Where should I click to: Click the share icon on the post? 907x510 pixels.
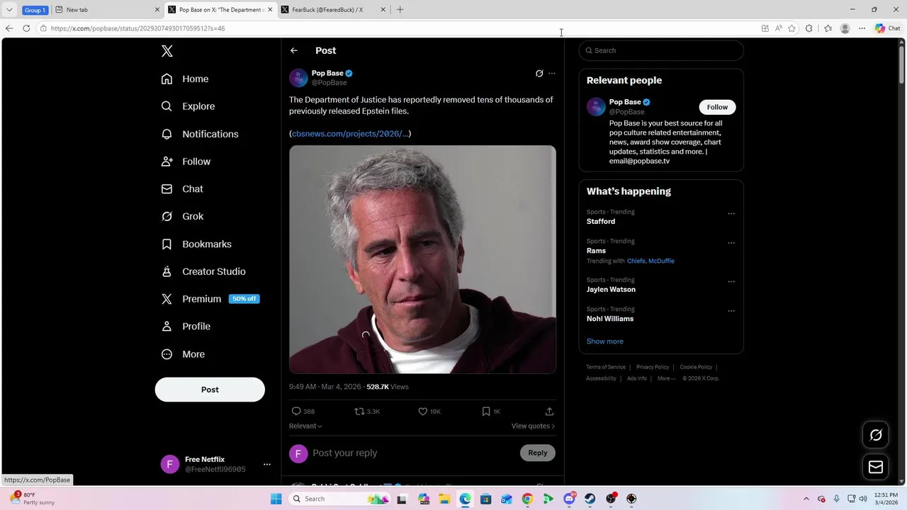click(549, 412)
